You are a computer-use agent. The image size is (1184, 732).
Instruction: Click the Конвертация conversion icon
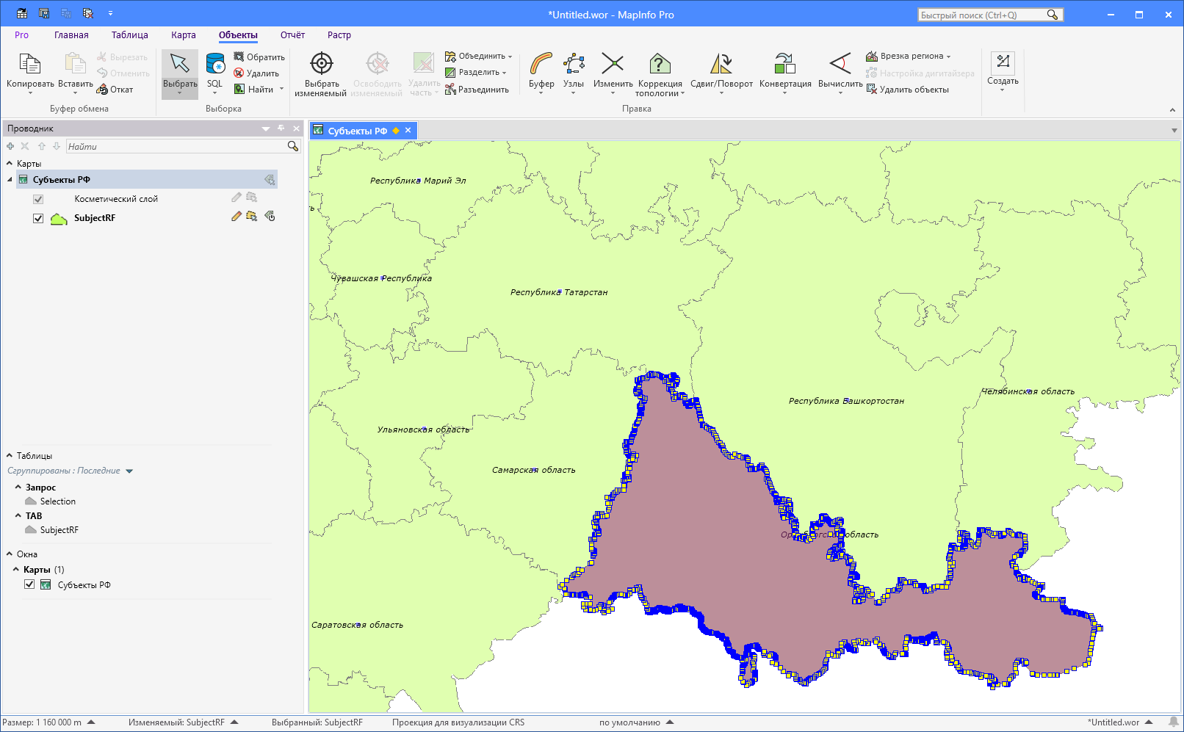coord(784,65)
